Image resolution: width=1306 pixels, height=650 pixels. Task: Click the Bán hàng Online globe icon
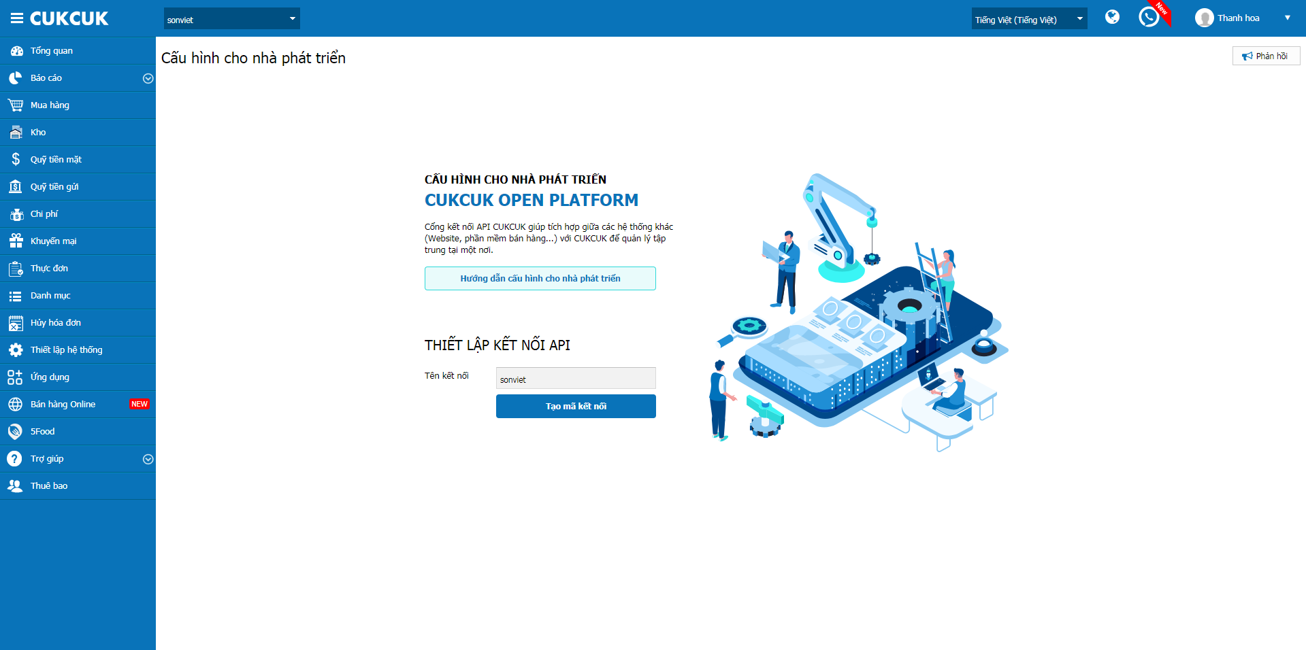click(x=16, y=405)
